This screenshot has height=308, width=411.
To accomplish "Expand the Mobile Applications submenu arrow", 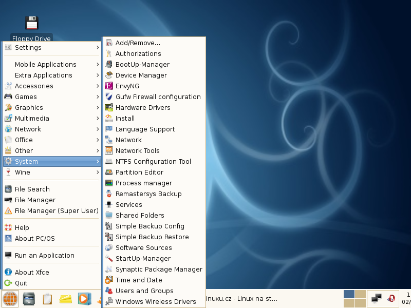I will click(x=98, y=65).
